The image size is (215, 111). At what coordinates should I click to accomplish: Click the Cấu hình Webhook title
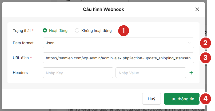103,9
